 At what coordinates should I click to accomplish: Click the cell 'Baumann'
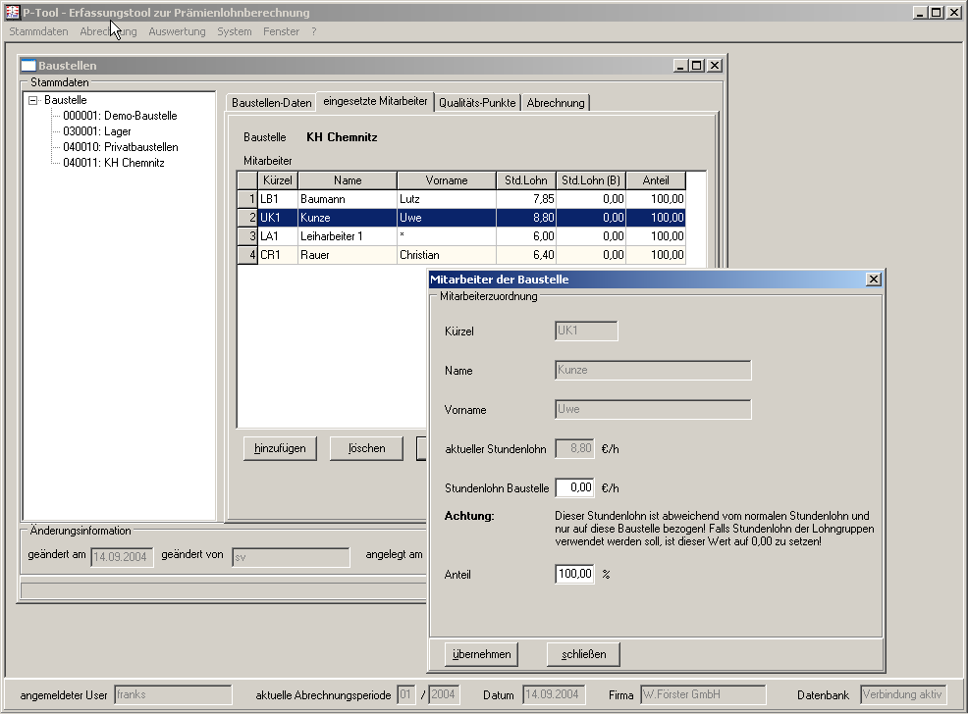[347, 199]
